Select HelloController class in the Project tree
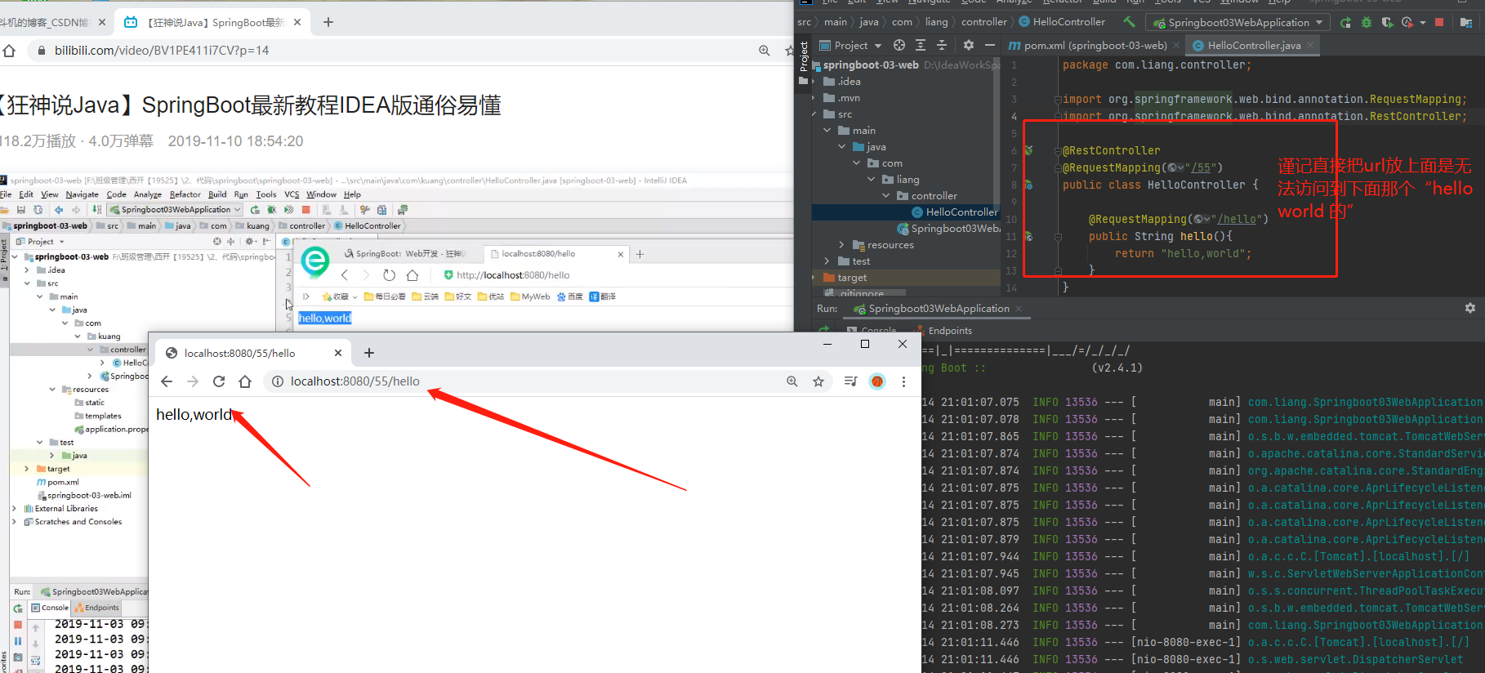The image size is (1485, 673). (955, 212)
